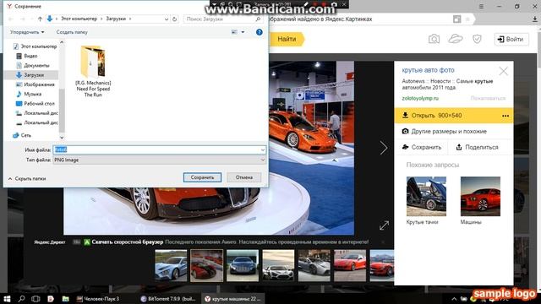This screenshot has width=541, height=304.
Task: Click Сохранить in the image panel
Action: tap(422, 147)
